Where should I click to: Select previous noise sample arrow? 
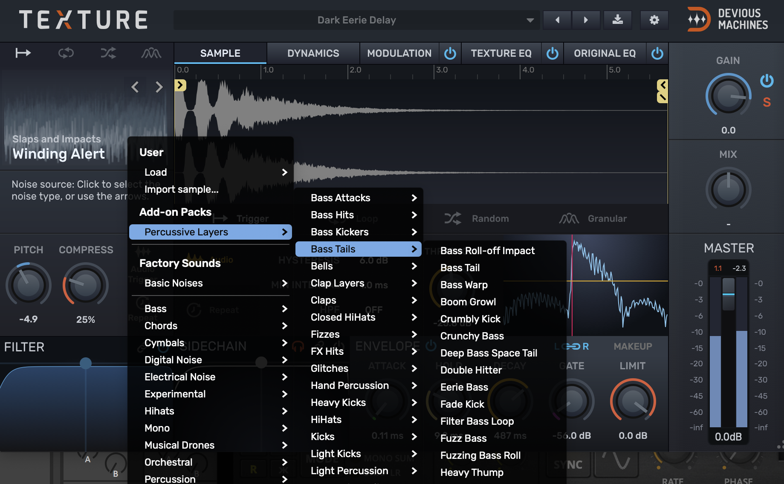(135, 87)
